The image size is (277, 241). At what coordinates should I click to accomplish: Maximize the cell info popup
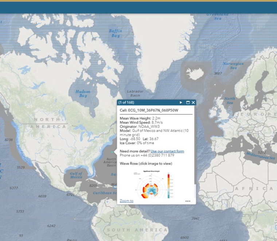pos(188,103)
